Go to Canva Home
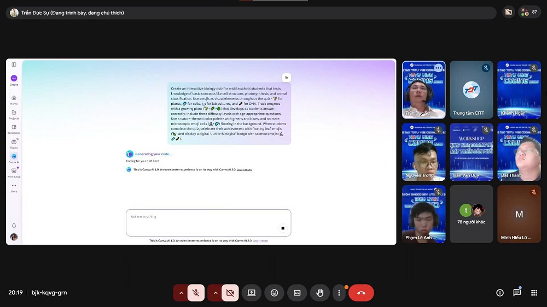The height and width of the screenshot is (307, 547). [x=14, y=100]
